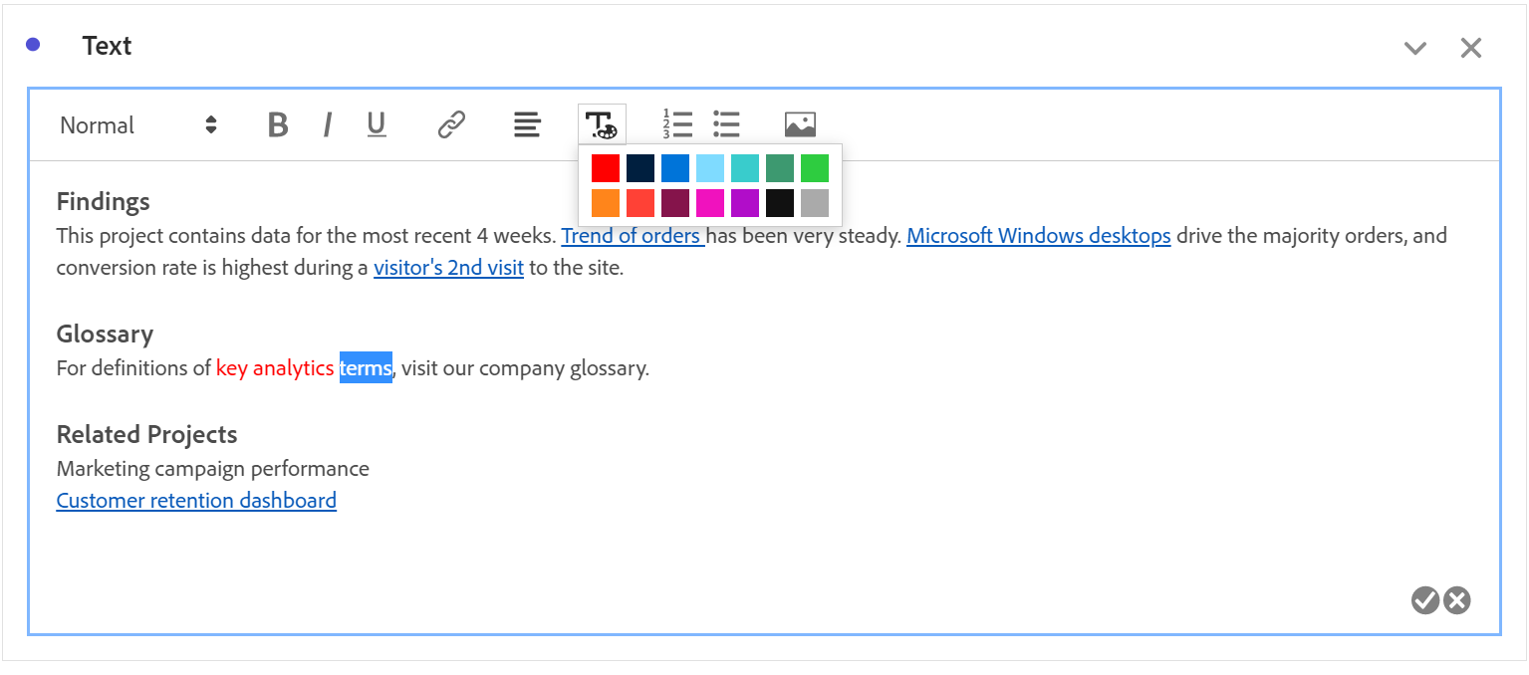
Task: Click the blue dot beside Text title
Action: [x=33, y=45]
